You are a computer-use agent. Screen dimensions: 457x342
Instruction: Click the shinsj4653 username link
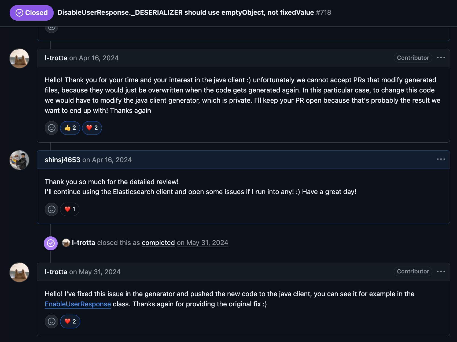click(x=62, y=160)
